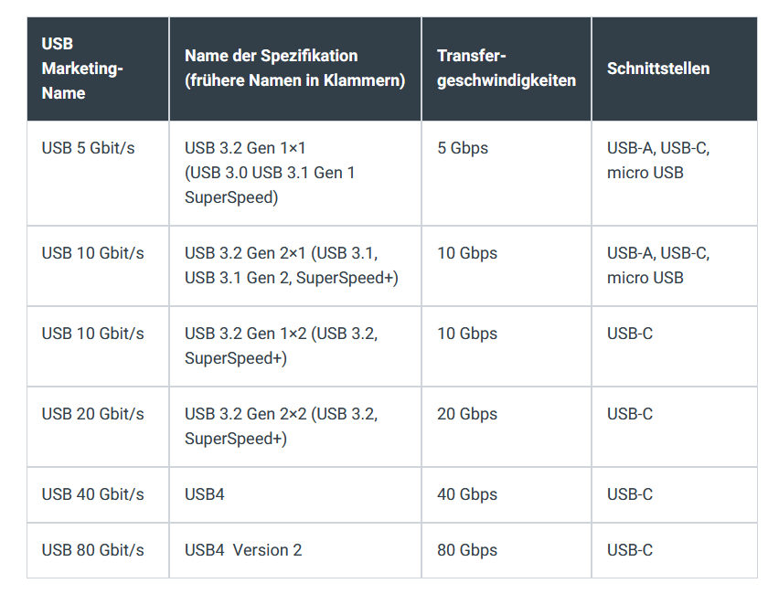Click the "USB 40 Gbit/s" cell
The height and width of the screenshot is (594, 768).
click(x=92, y=494)
